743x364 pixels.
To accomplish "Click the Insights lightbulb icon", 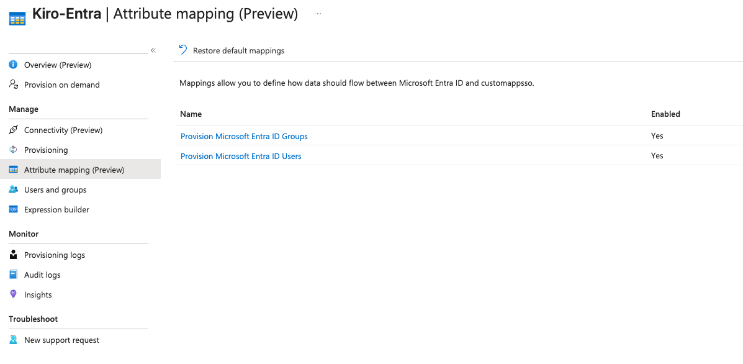I will (13, 294).
